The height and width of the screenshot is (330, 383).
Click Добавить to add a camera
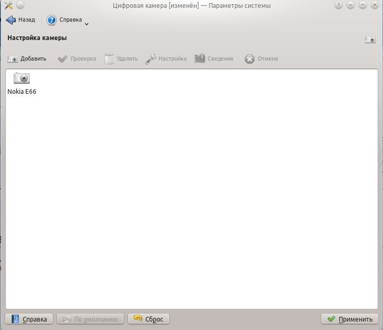point(27,59)
